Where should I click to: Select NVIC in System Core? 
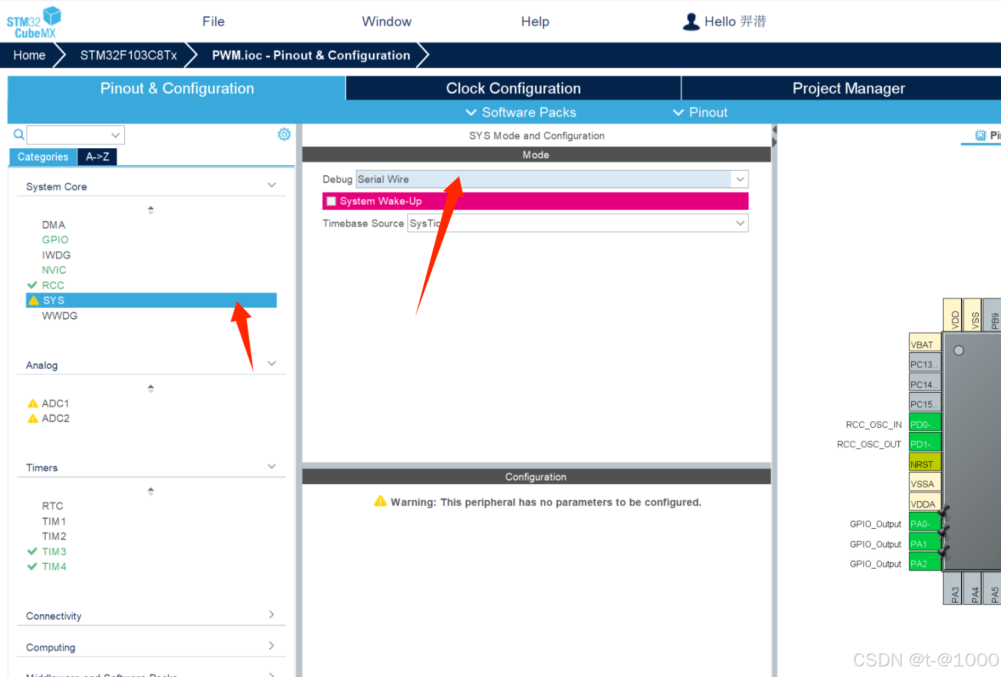[x=54, y=270]
